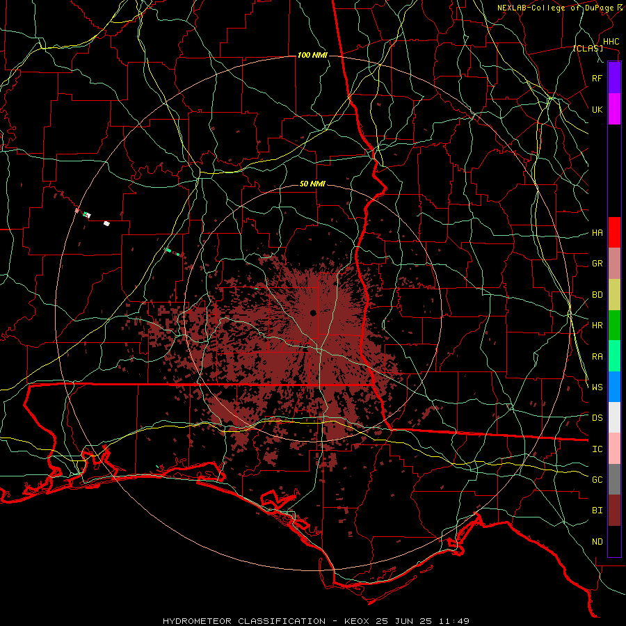Click the 100 NMI range ring label
The height and width of the screenshot is (626, 626).
coord(312,55)
